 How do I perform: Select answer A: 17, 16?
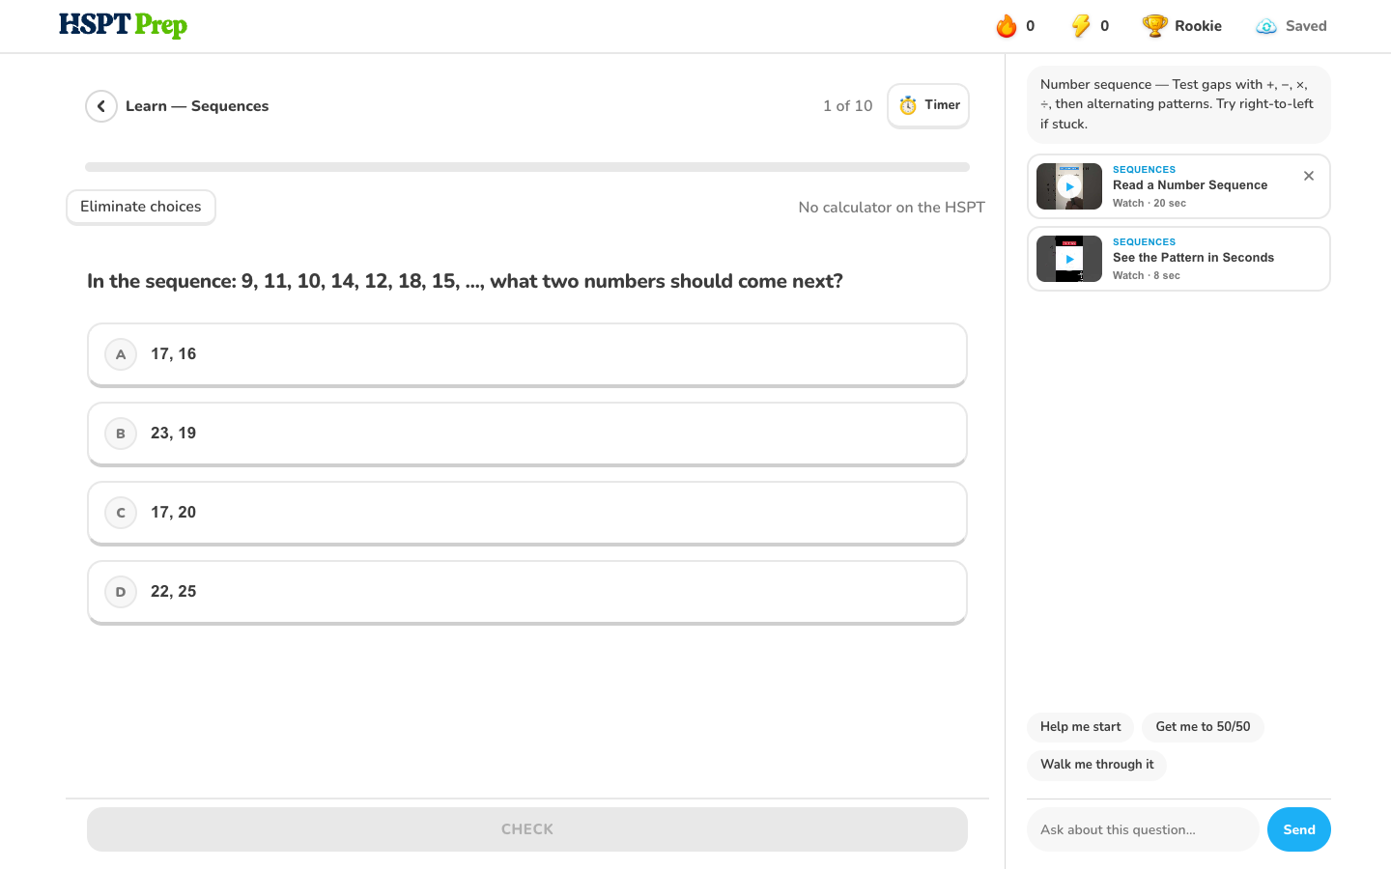[527, 354]
